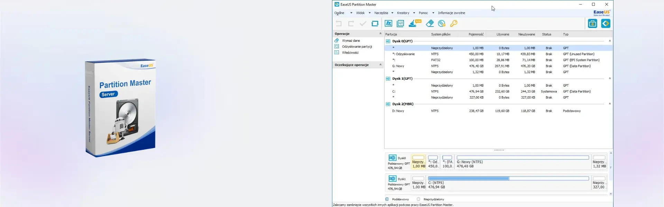Open the Pomoc menu
Image resolution: width=664 pixels, height=207 pixels.
(x=423, y=13)
